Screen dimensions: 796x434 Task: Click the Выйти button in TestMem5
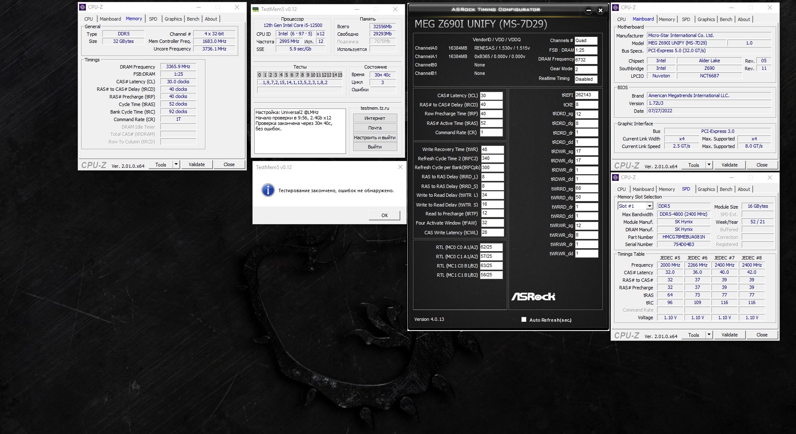click(375, 147)
